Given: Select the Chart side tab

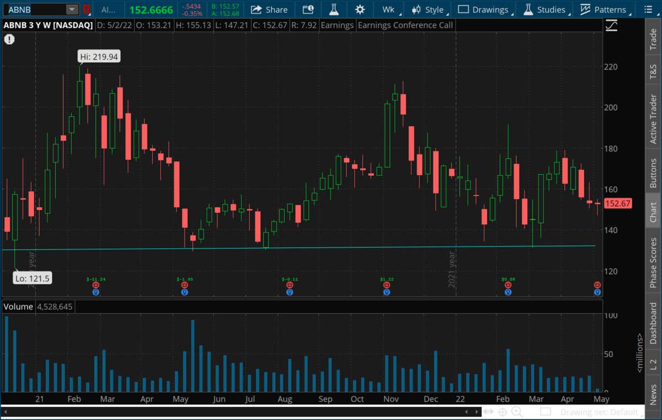Looking at the screenshot, I should [653, 212].
